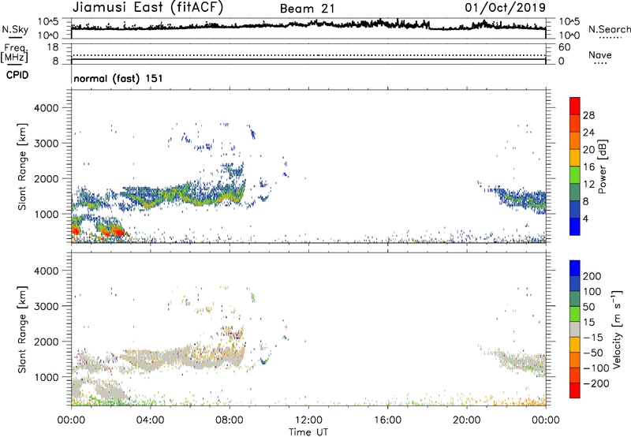
Task: Click the 'Jiamusi East (fitACF)' title
Action: pos(147,7)
